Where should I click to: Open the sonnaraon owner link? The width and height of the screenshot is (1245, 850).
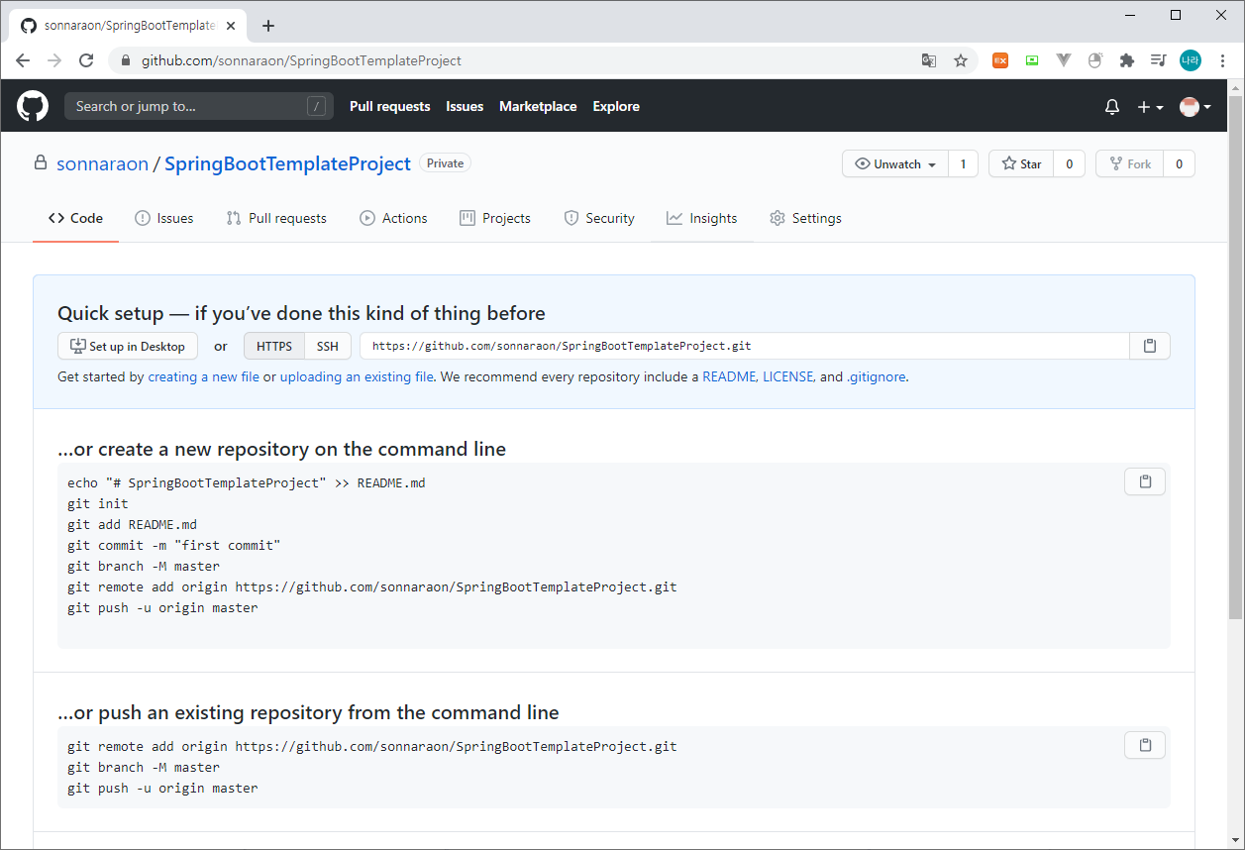[x=102, y=163]
